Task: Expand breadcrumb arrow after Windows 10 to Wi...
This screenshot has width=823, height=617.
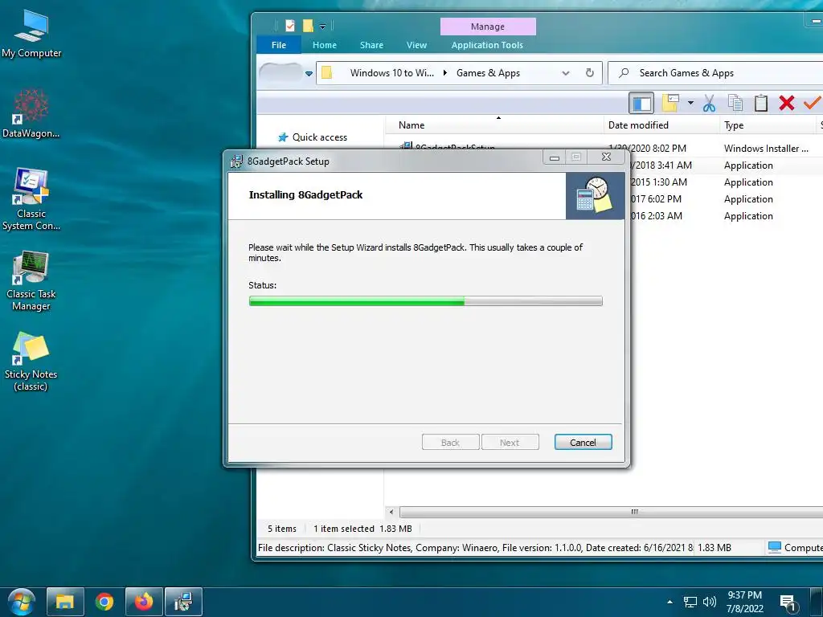Action: 445,73
